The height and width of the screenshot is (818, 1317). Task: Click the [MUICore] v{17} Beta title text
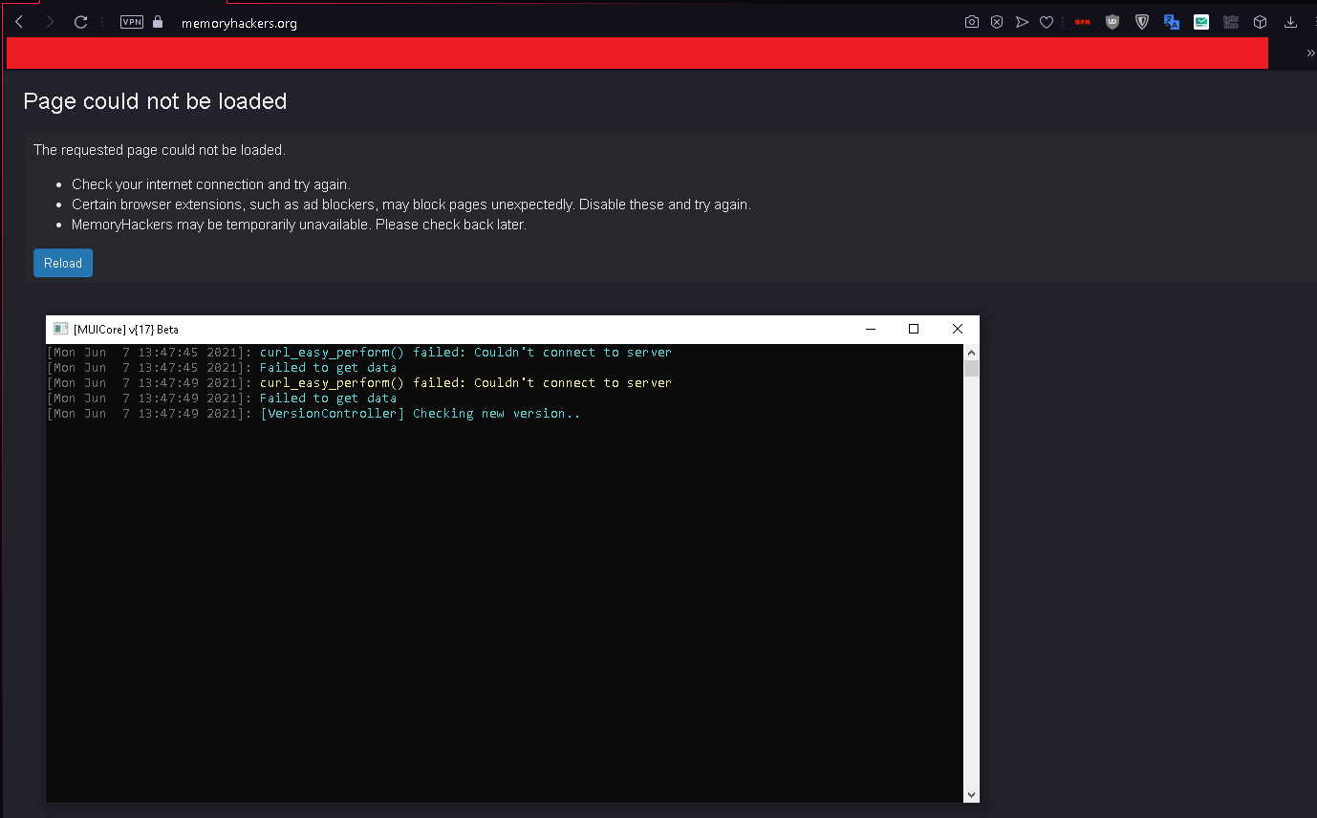click(126, 330)
